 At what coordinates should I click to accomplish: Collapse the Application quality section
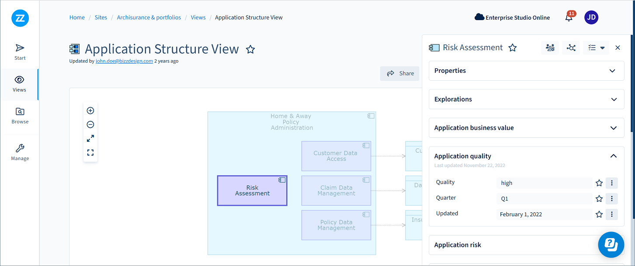point(613,156)
